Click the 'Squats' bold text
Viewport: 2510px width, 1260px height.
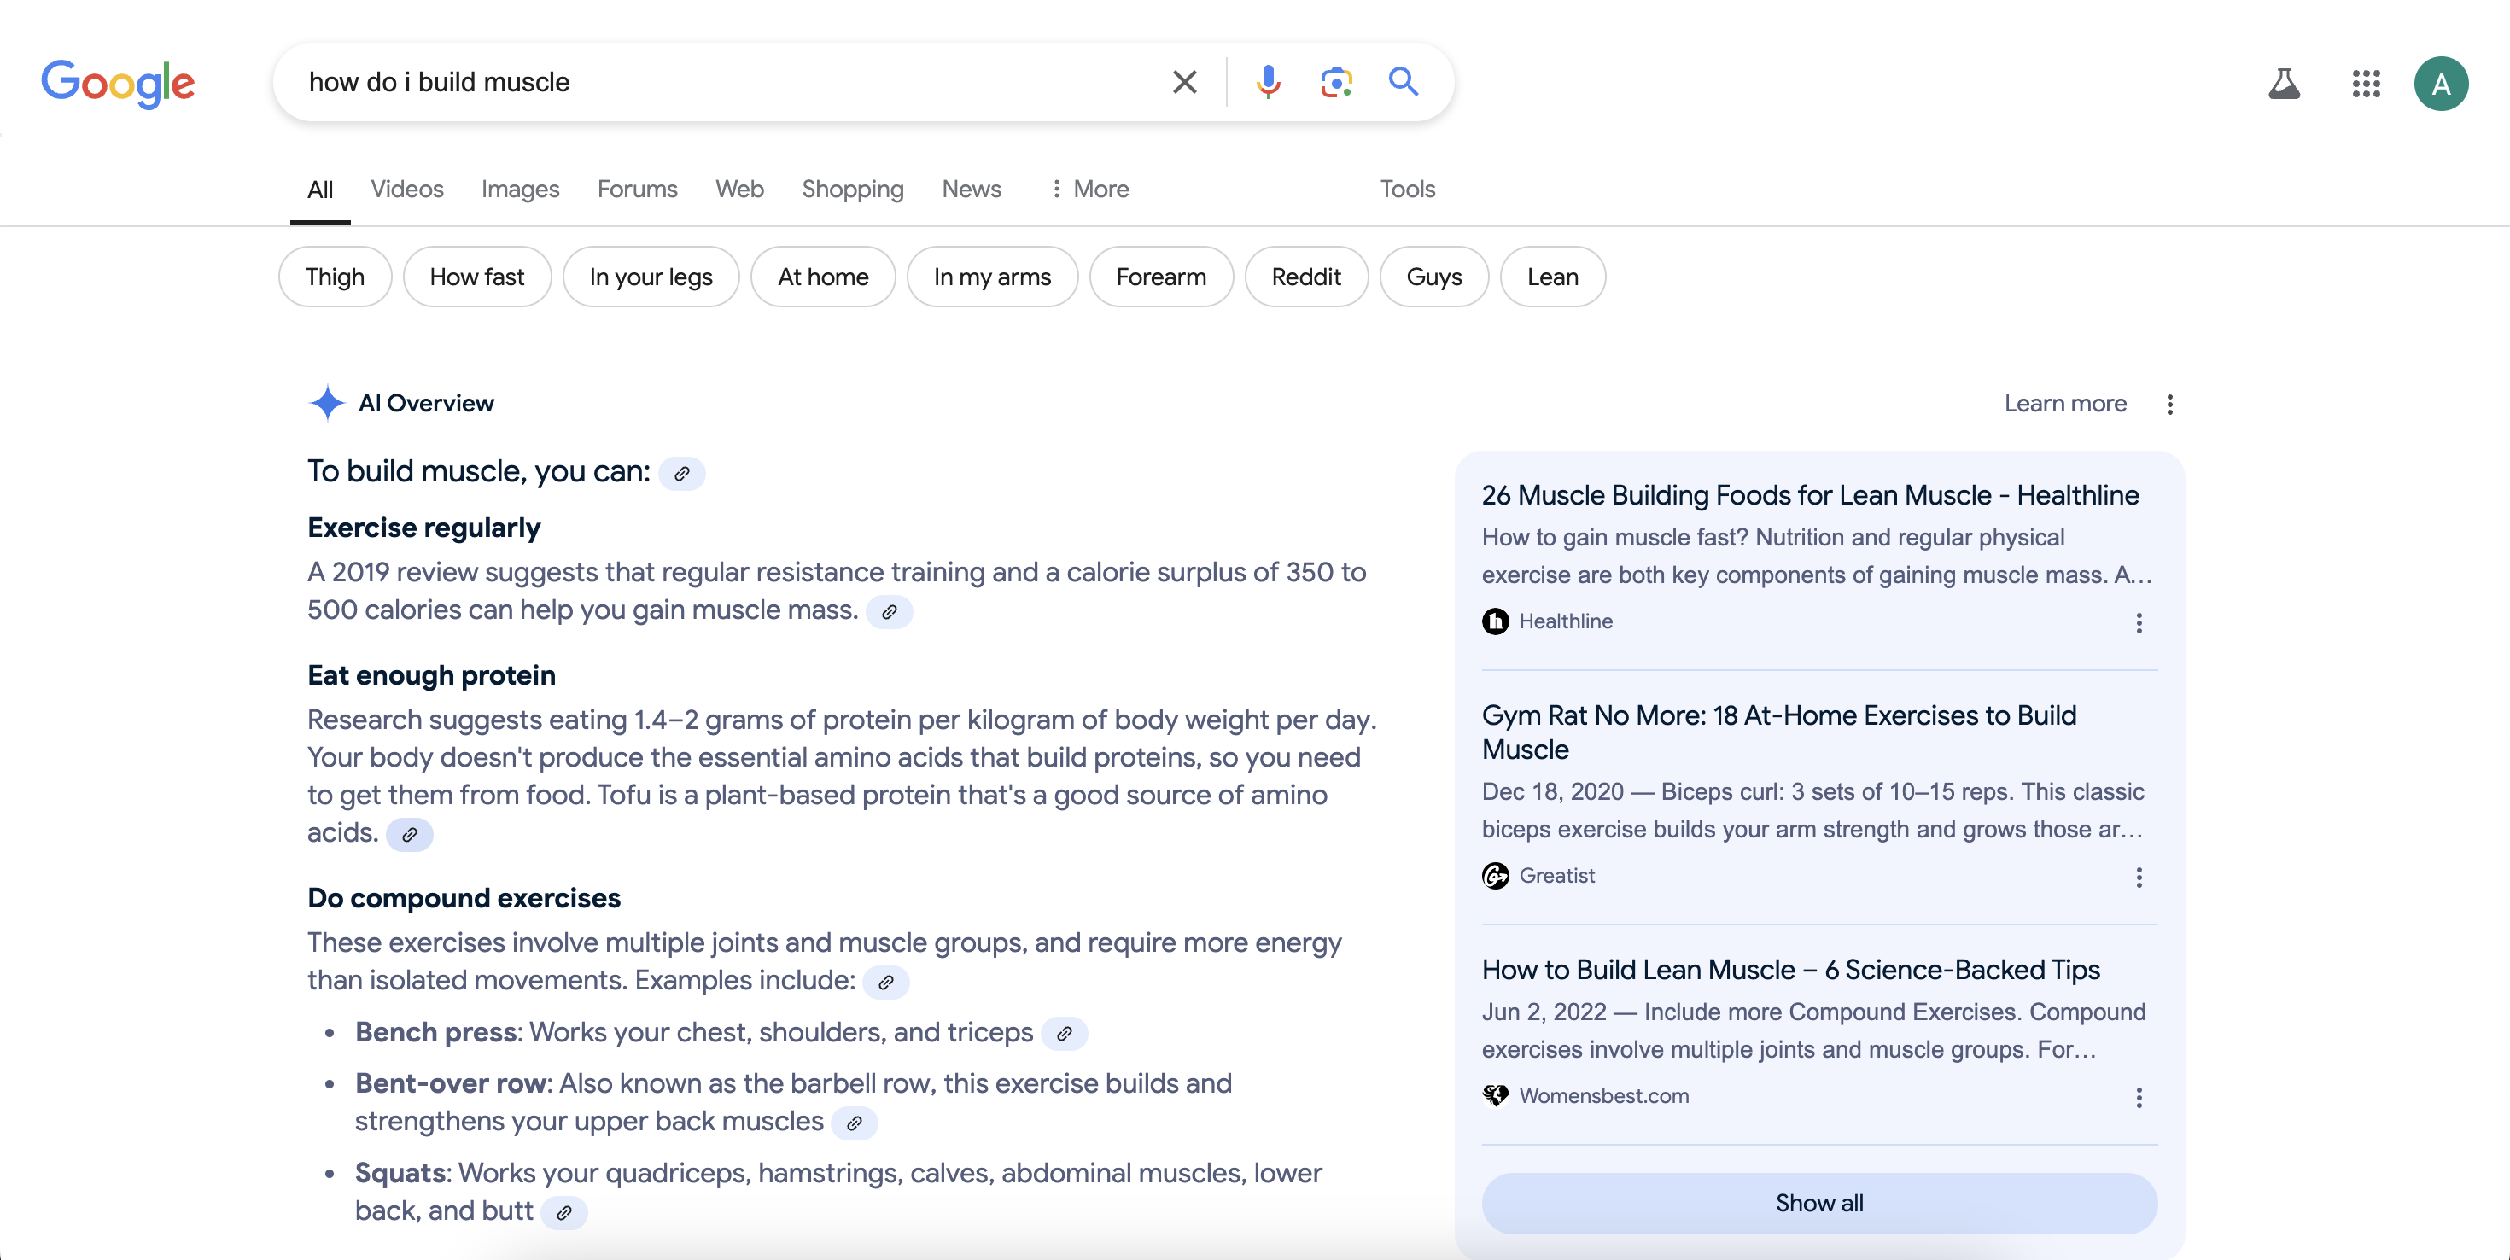click(400, 1172)
